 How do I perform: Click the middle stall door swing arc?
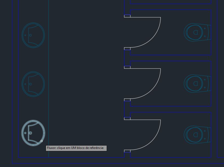(x=152, y=90)
